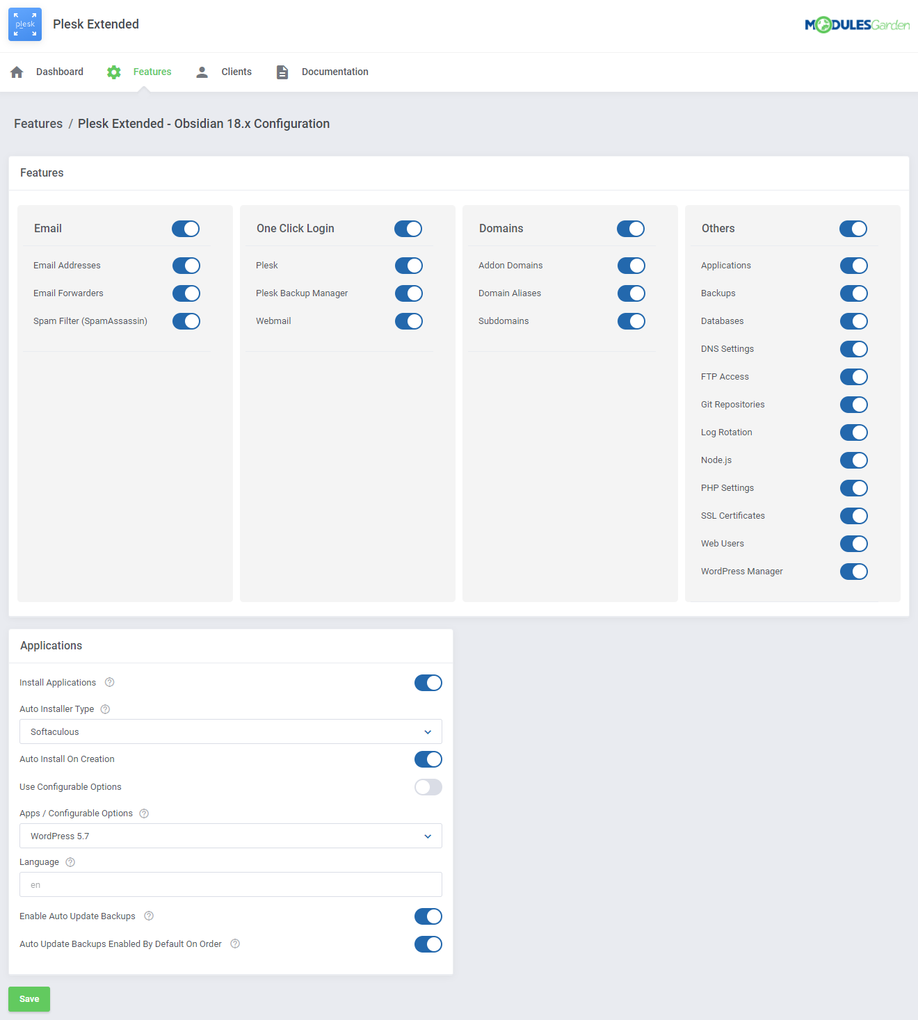918x1020 pixels.
Task: Click the Dashboard home icon
Action: (x=17, y=72)
